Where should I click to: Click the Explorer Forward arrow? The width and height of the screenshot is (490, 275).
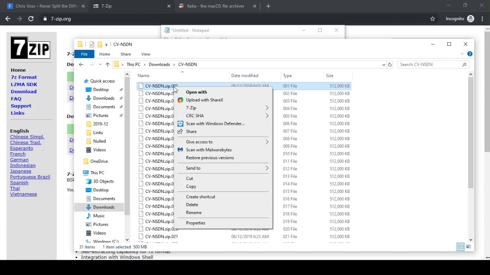pos(91,65)
